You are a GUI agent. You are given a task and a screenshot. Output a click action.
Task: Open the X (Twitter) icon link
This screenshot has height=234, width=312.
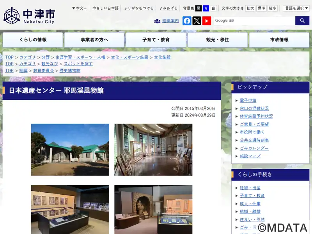pyautogui.click(x=197, y=21)
